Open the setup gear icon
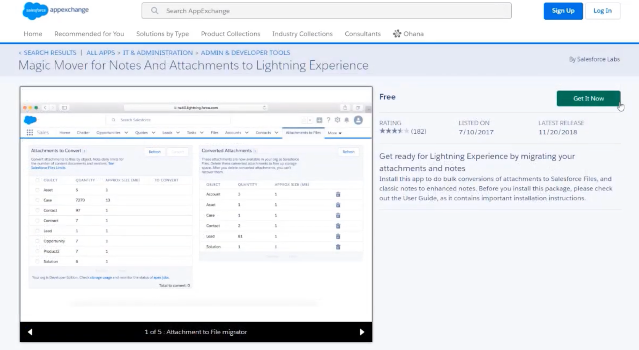The image size is (639, 350). pos(337,120)
